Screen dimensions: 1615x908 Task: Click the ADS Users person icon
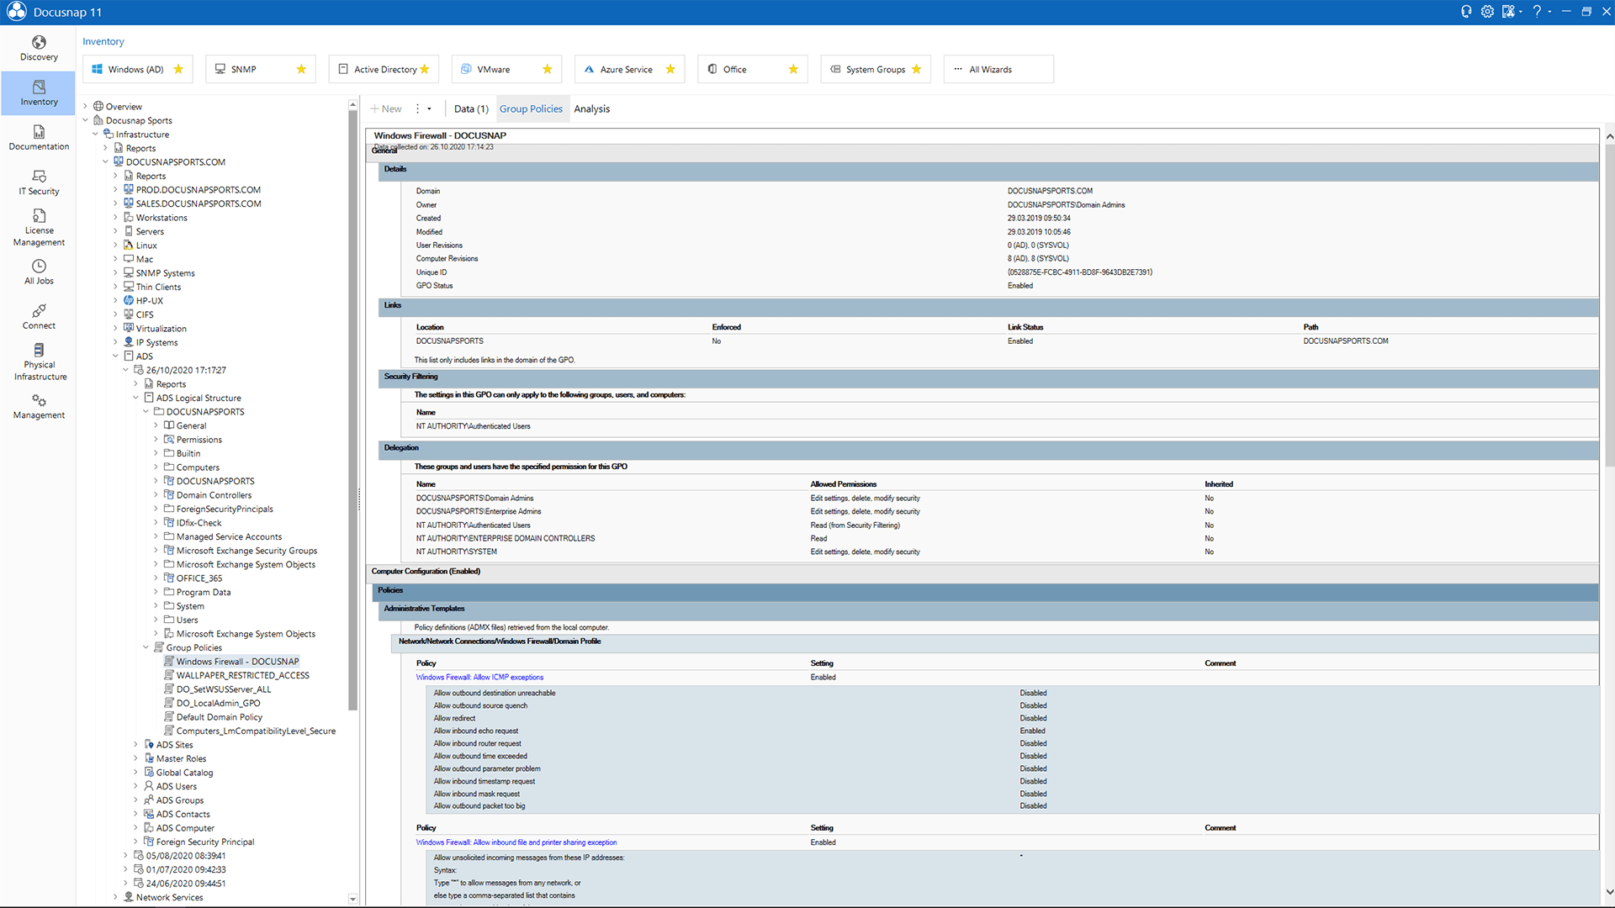click(x=149, y=787)
